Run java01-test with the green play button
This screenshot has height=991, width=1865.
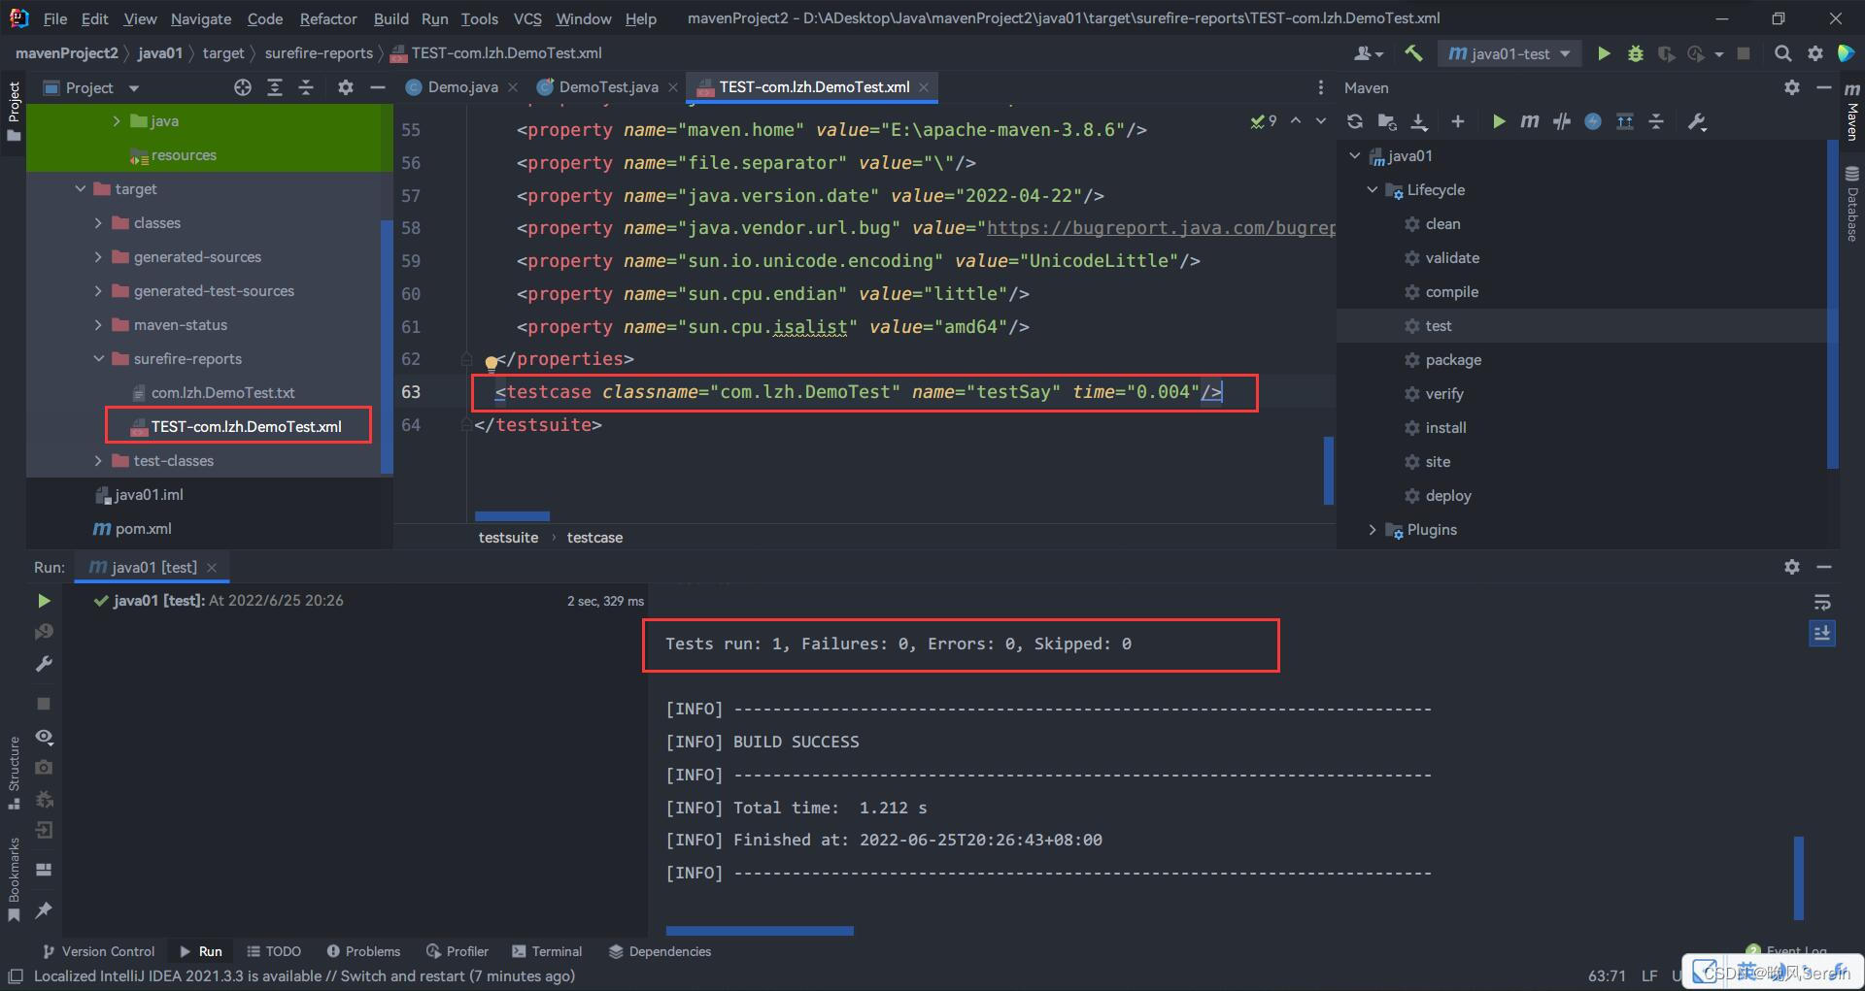pyautogui.click(x=1604, y=53)
